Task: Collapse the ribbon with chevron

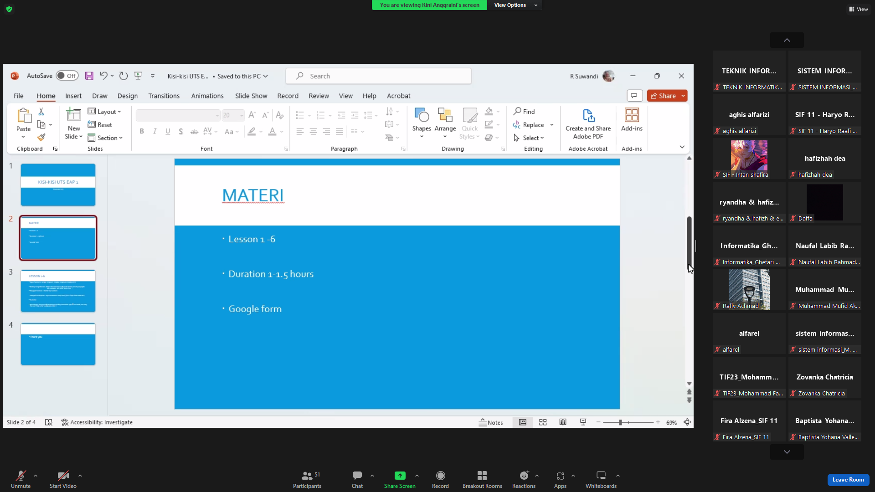Action: [682, 147]
